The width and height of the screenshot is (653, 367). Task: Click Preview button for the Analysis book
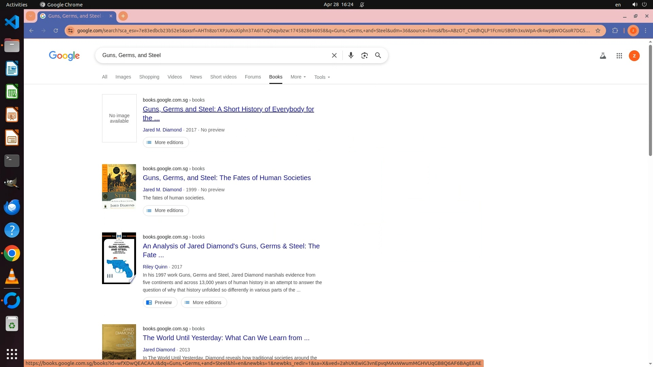point(160,302)
